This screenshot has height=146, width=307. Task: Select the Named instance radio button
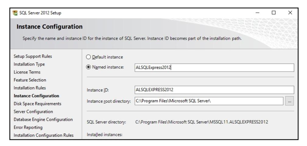click(x=89, y=67)
